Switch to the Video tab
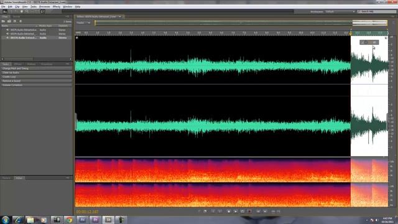398x224 pixels. pyautogui.click(x=19, y=178)
